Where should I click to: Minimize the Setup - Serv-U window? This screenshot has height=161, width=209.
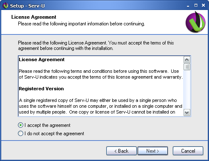(x=188, y=5)
